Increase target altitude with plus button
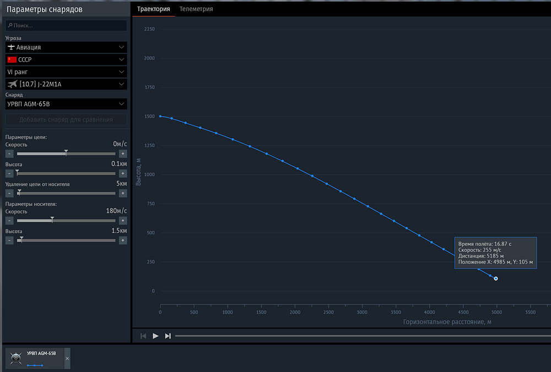The height and width of the screenshot is (372, 551). (123, 173)
